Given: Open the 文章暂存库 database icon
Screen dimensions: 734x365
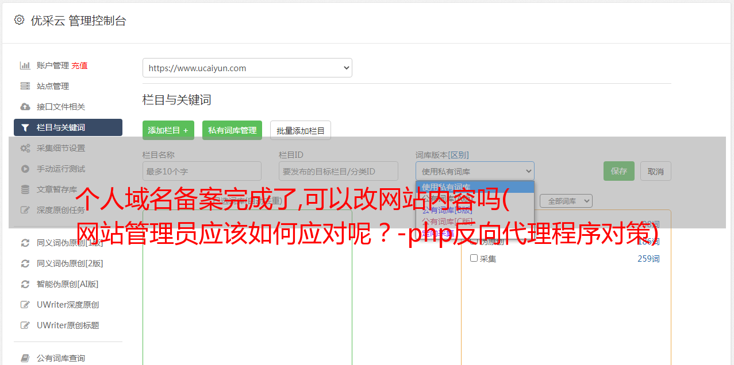Looking at the screenshot, I should point(25,189).
